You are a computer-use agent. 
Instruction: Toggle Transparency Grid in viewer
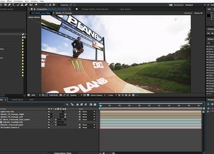pyautogui.click(x=88, y=95)
